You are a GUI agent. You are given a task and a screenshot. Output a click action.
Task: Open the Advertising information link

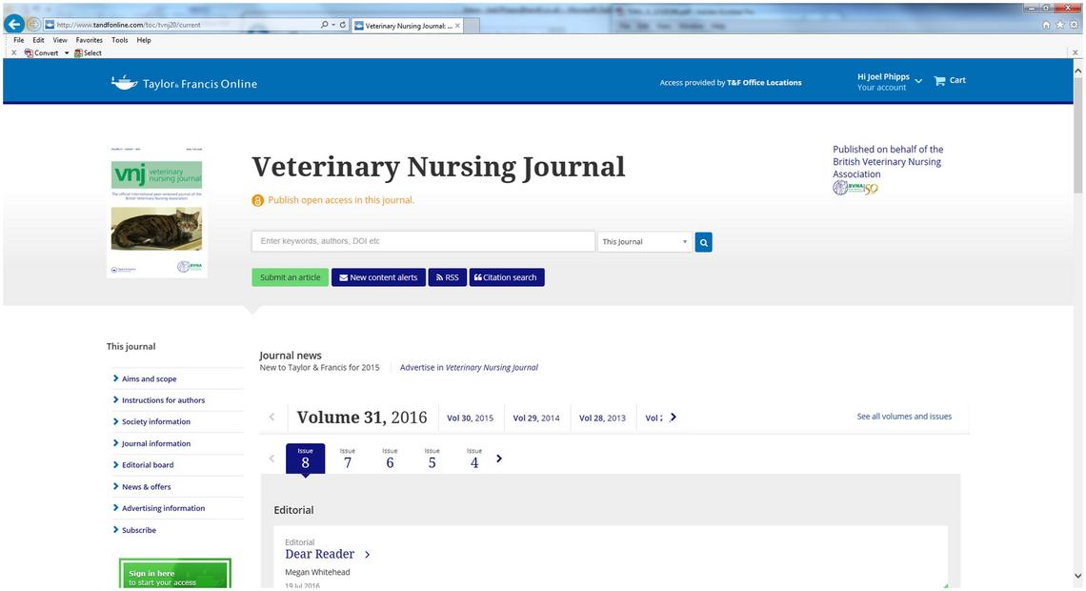164,509
